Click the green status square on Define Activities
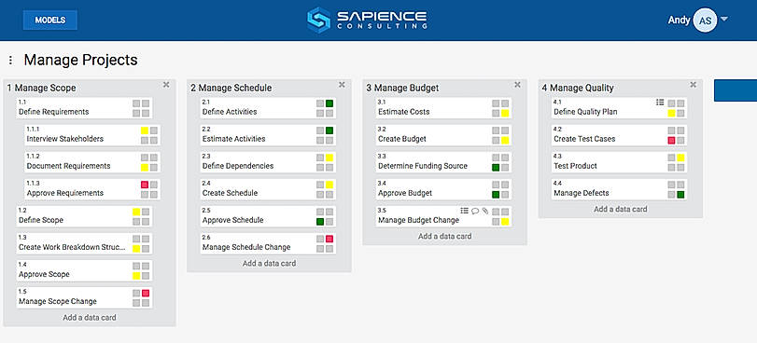The height and width of the screenshot is (343, 757). point(329,103)
